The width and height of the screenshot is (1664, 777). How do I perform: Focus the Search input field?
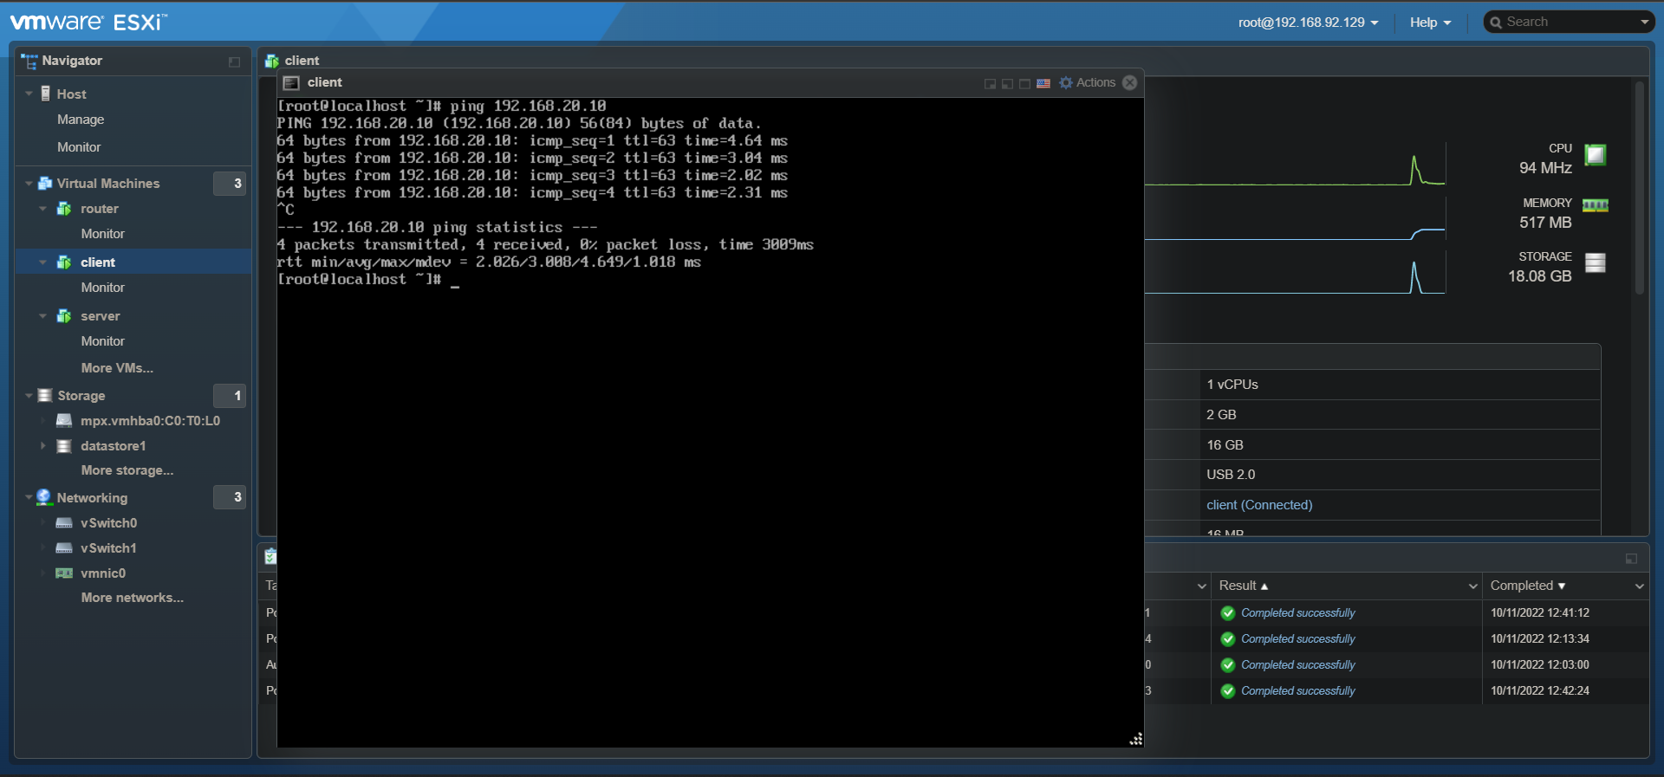click(1570, 23)
